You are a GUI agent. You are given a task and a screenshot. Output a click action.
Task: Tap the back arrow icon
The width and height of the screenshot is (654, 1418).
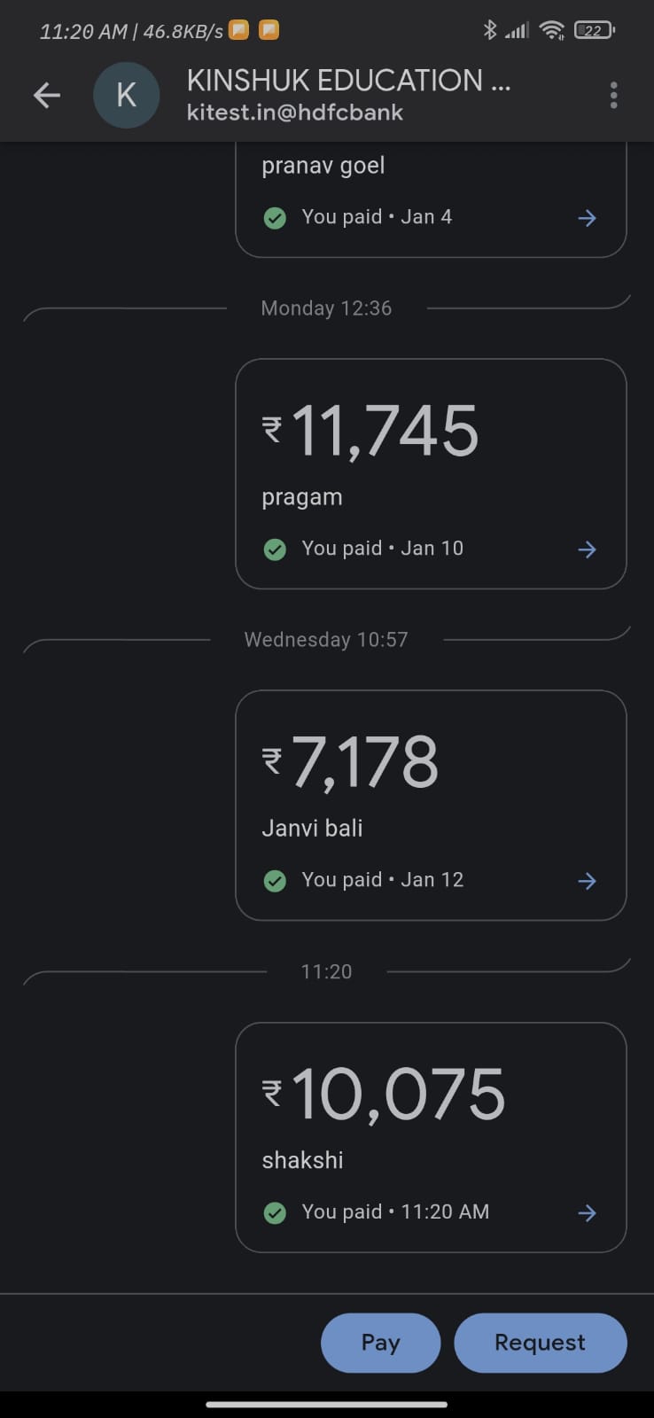click(46, 95)
